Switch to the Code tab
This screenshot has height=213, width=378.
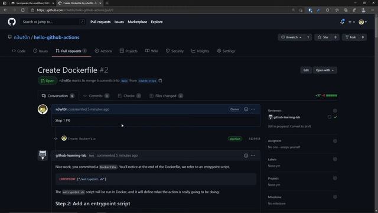(18, 51)
